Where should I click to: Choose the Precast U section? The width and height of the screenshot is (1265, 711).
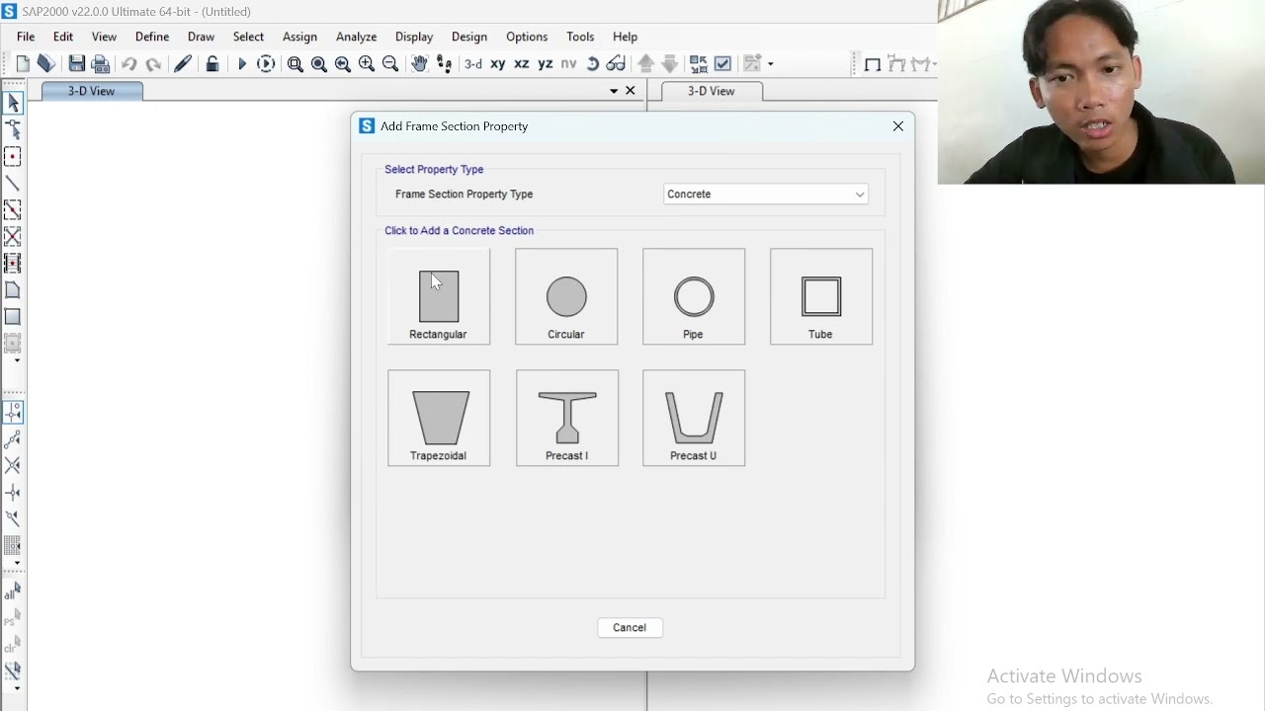pos(694,418)
